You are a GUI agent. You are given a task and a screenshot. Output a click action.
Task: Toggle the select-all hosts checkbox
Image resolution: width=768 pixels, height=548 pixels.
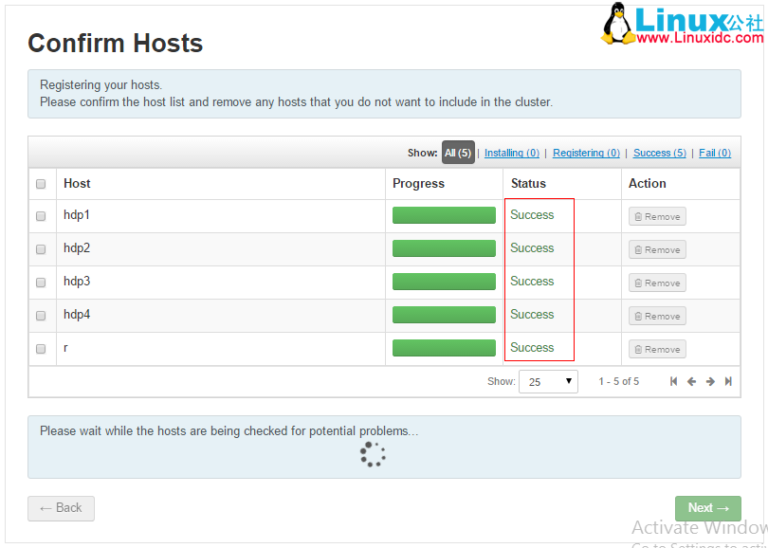[x=41, y=184]
